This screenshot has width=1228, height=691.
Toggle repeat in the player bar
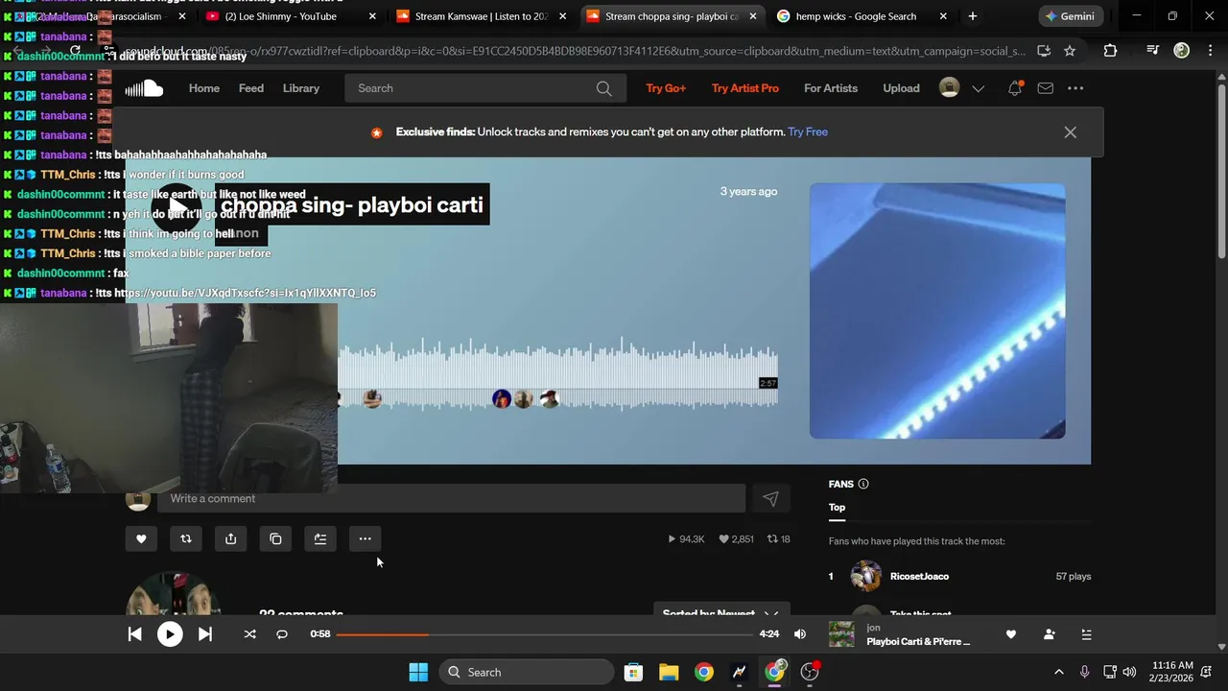(x=282, y=633)
